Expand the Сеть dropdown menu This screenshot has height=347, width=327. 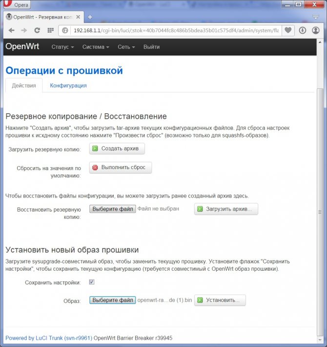coord(126,47)
